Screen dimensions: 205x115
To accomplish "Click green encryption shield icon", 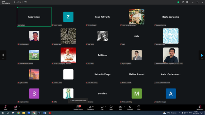I will tap(178, 2).
